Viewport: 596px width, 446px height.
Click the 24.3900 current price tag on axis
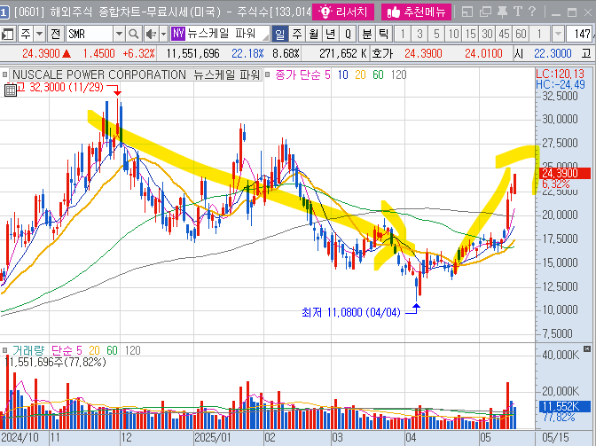565,173
